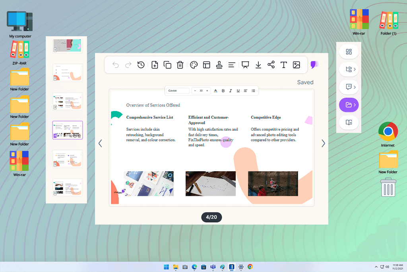Insert an image into the slide

(297, 65)
